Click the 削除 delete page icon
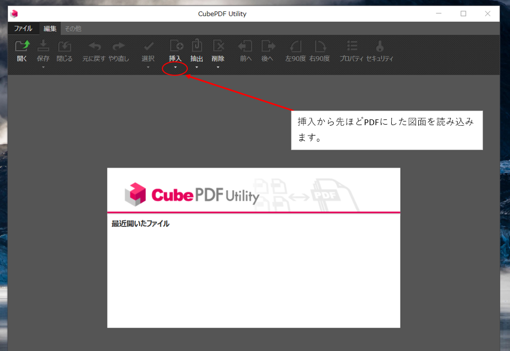Screen dimensions: 510x351 218,46
